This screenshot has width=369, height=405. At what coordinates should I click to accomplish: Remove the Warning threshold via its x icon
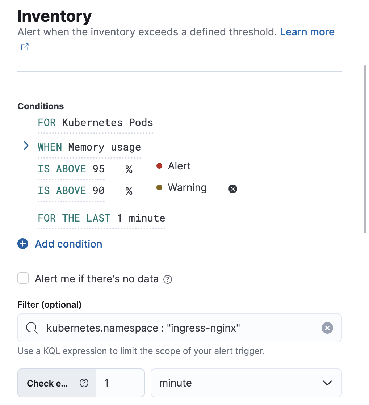[x=233, y=189]
